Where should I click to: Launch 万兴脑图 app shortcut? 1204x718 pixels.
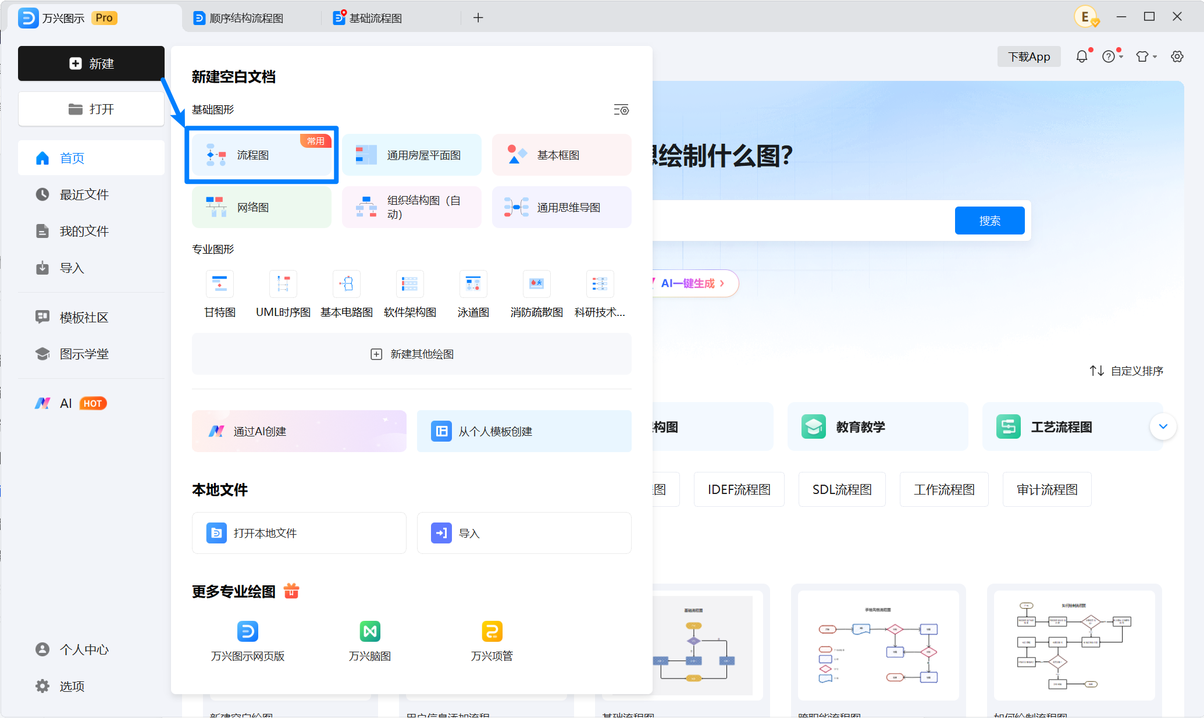point(370,641)
